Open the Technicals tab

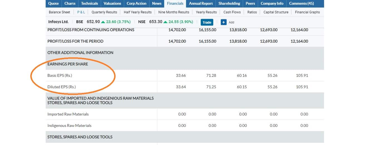pyautogui.click(x=90, y=4)
